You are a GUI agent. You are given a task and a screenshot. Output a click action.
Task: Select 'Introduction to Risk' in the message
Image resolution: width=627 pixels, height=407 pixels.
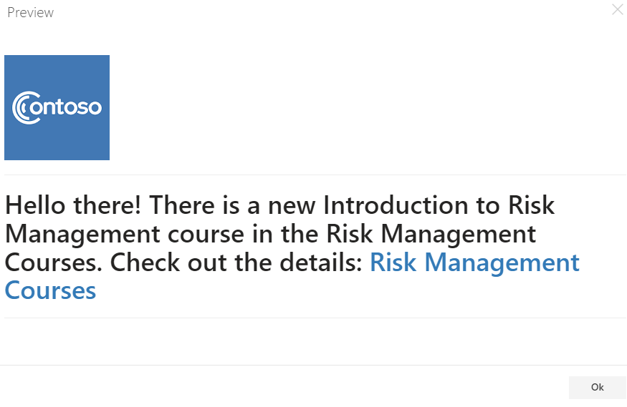coord(439,205)
